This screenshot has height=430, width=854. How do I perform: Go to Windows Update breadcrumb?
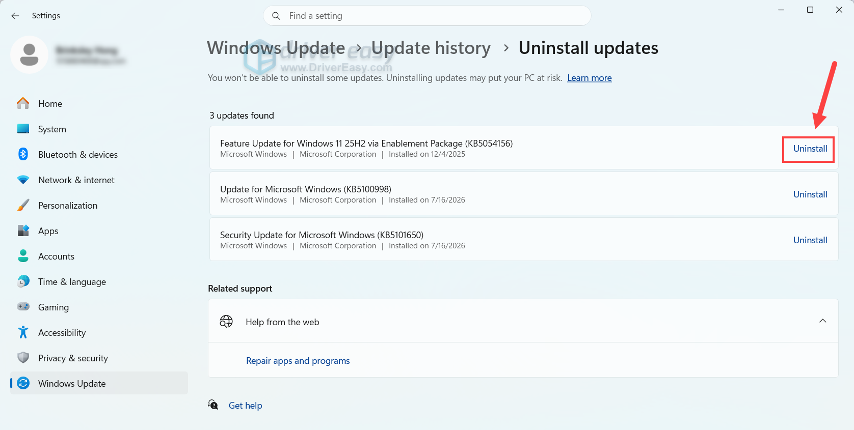(276, 48)
